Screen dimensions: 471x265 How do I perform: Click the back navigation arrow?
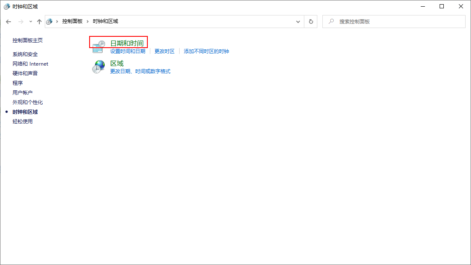pos(8,21)
